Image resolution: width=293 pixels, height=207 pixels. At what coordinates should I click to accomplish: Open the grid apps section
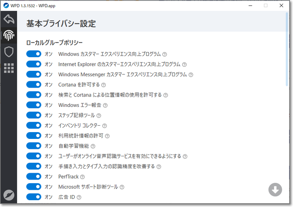point(9,68)
